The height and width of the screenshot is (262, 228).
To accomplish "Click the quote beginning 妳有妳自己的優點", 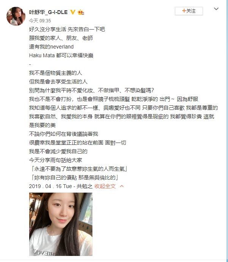I will (x=75, y=177).
